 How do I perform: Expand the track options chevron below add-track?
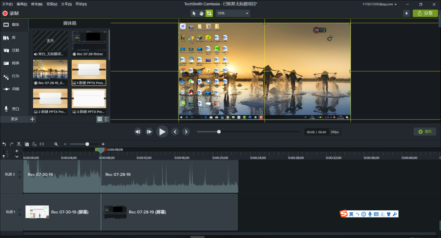pyautogui.click(x=17, y=157)
